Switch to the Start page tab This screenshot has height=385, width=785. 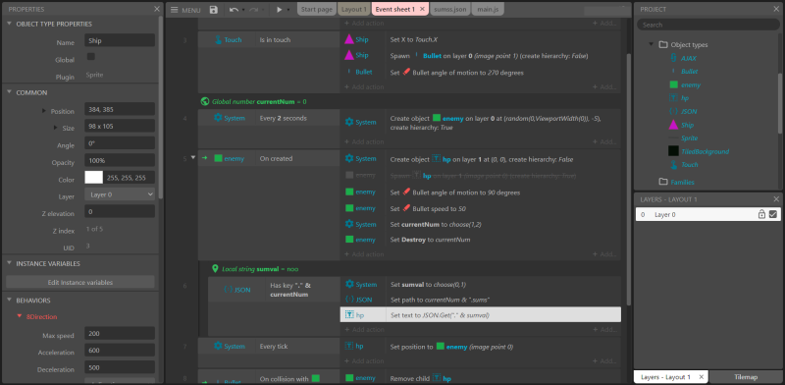point(317,9)
